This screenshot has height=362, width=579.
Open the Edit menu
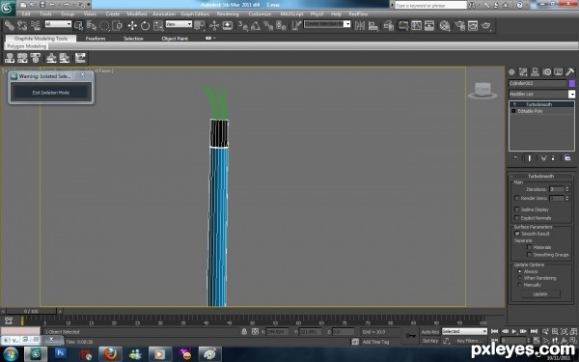pyautogui.click(x=26, y=14)
